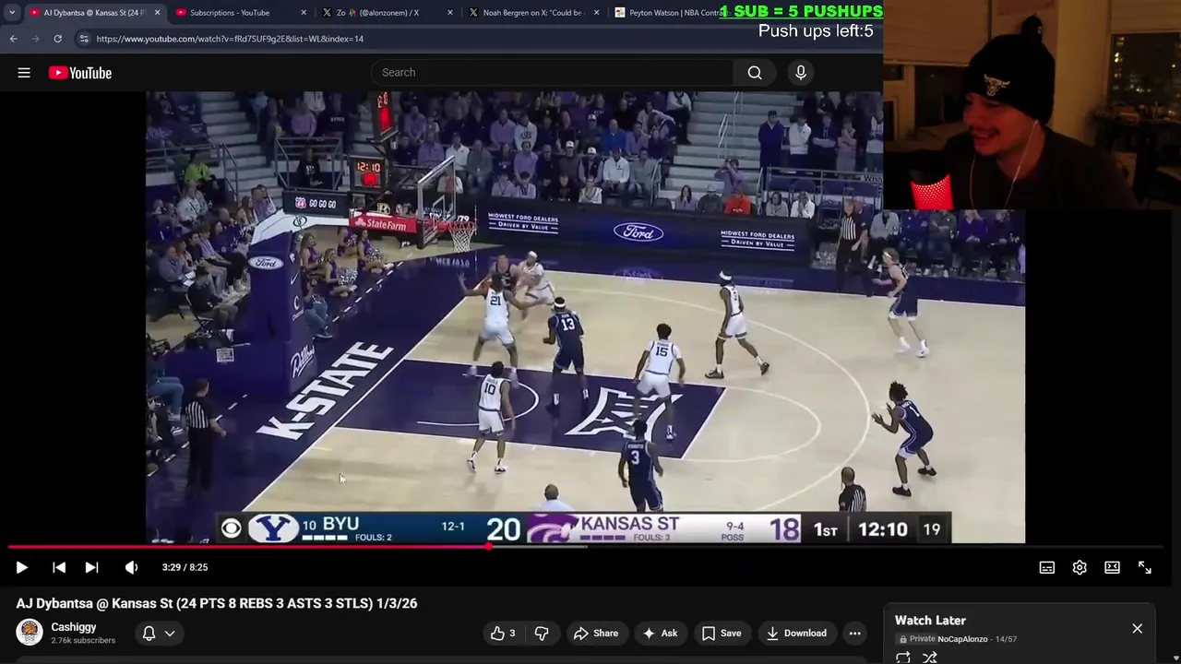Click the video frame to resume playback

coord(585,316)
